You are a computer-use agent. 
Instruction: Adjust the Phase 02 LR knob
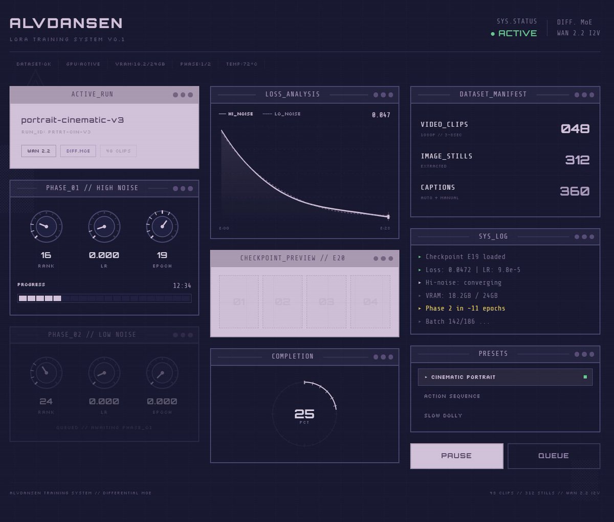tap(104, 373)
